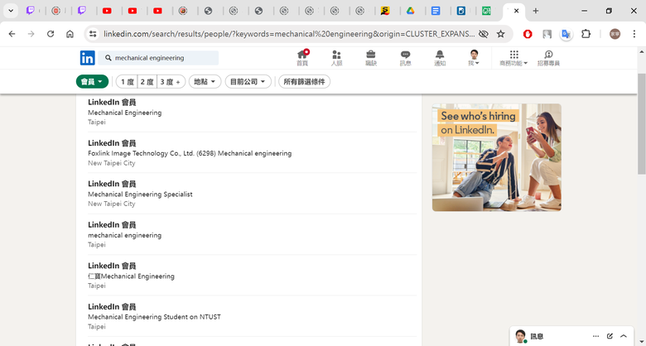Click the LinkedIn logo
This screenshot has width=646, height=346.
(87, 58)
